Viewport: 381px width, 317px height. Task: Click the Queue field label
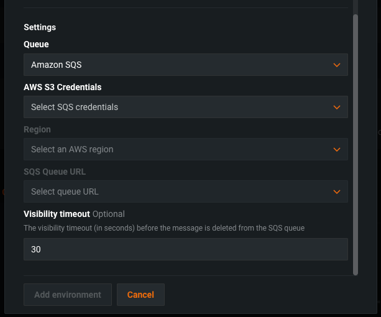36,45
